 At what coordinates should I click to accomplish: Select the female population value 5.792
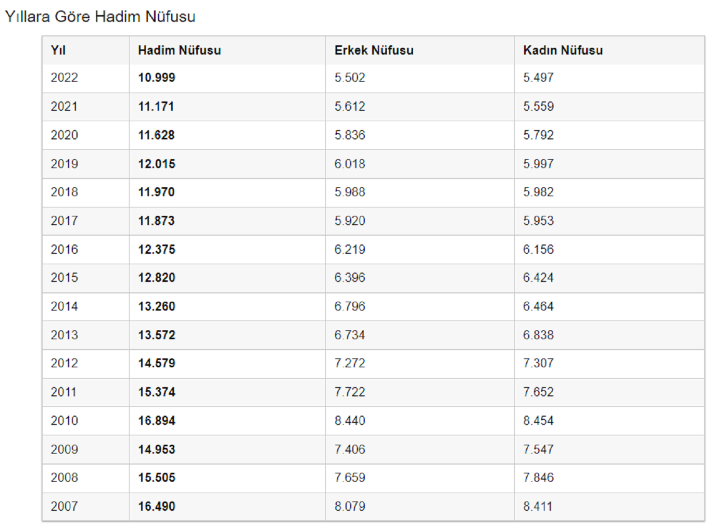click(x=538, y=135)
